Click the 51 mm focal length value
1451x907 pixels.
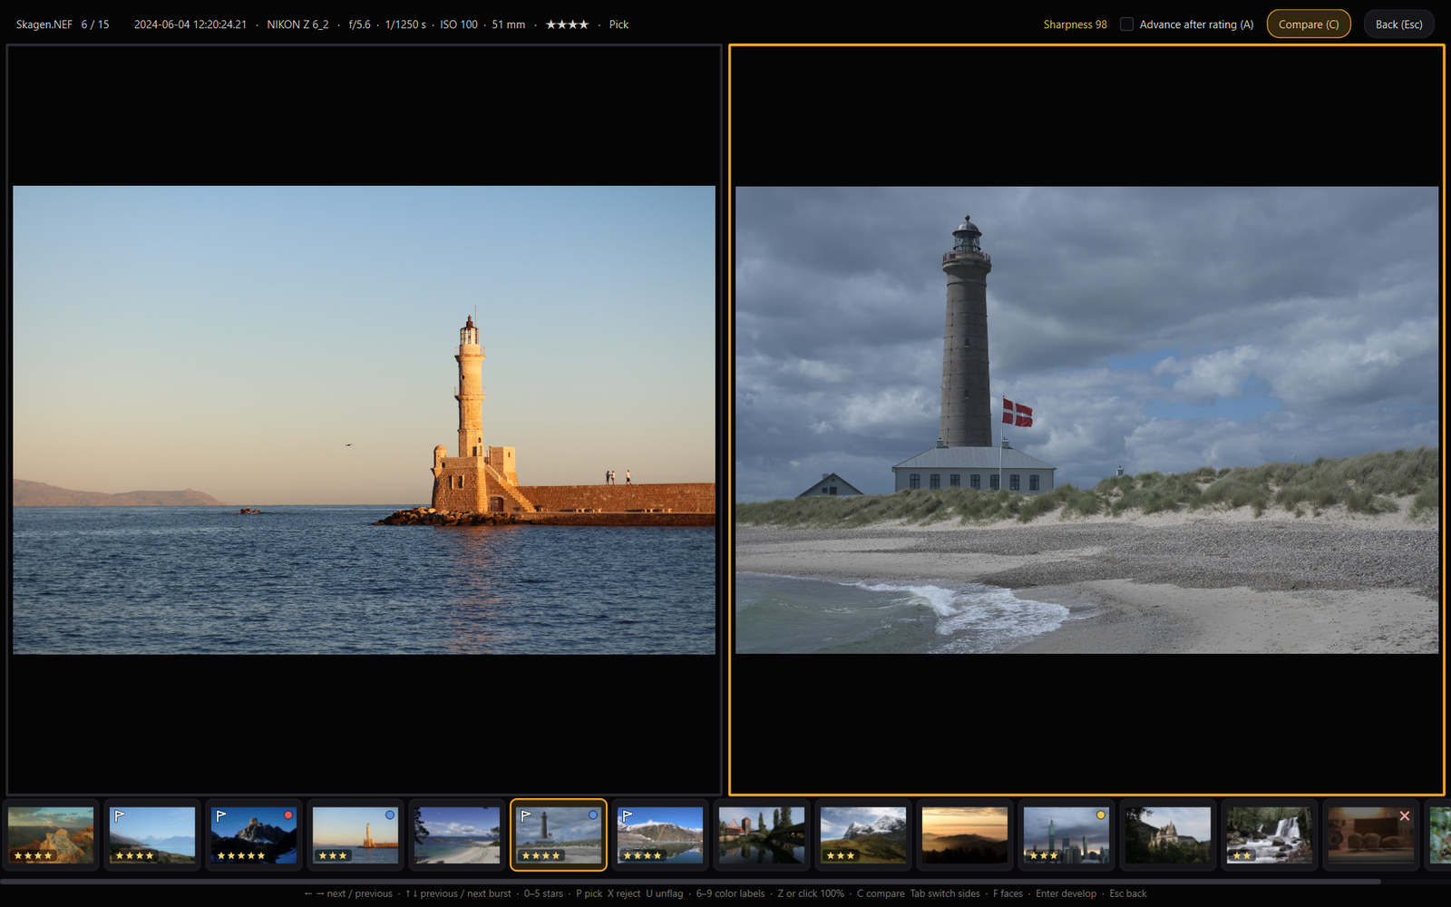pos(509,24)
